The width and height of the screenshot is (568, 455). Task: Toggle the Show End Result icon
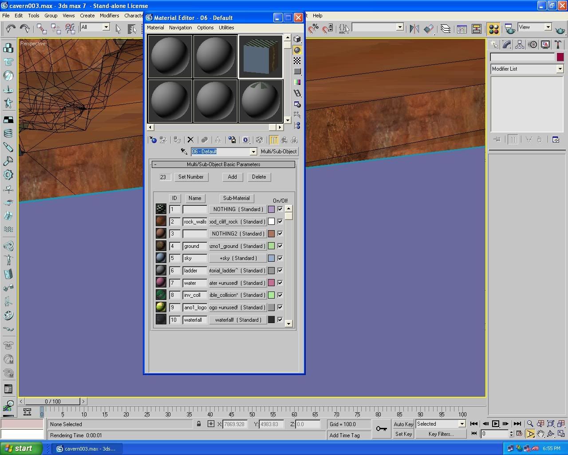(x=273, y=140)
